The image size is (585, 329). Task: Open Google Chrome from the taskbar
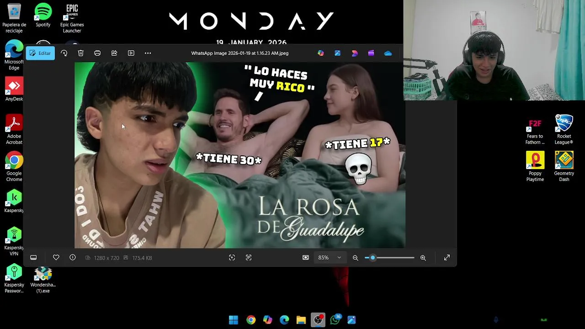pyautogui.click(x=250, y=320)
